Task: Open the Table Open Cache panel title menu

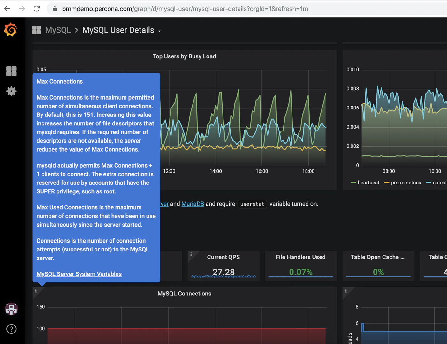Action: 378,257
